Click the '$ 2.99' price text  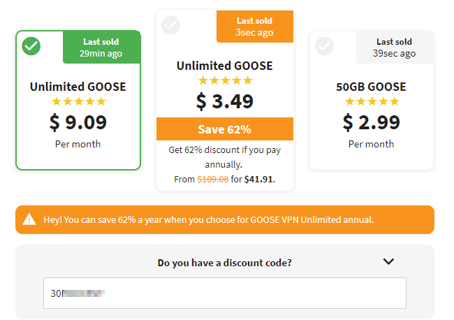click(x=371, y=122)
